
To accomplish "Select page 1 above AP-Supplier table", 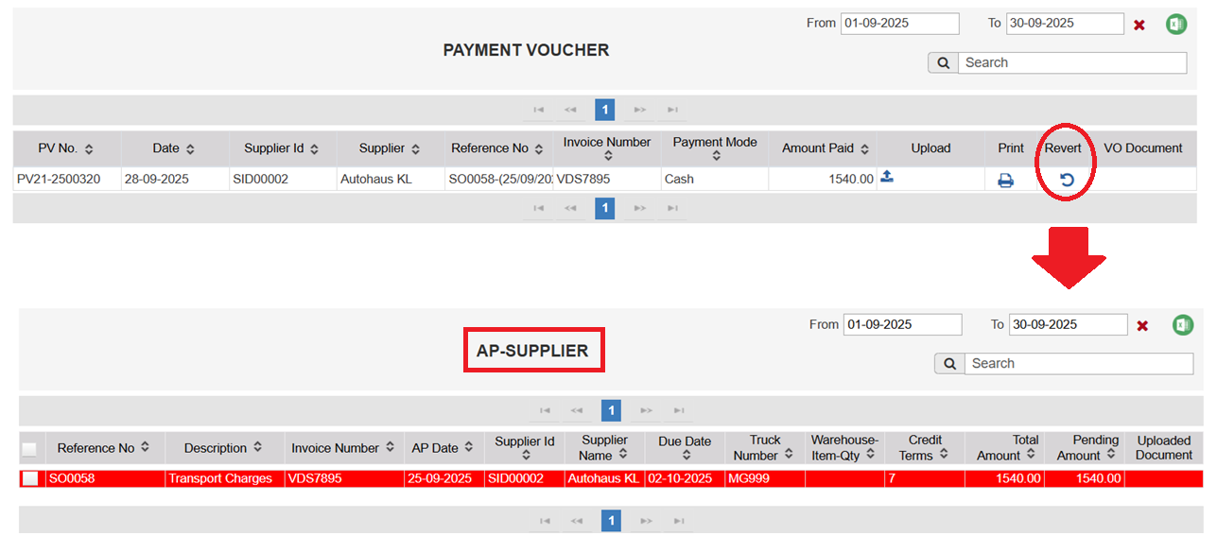I will [x=612, y=410].
